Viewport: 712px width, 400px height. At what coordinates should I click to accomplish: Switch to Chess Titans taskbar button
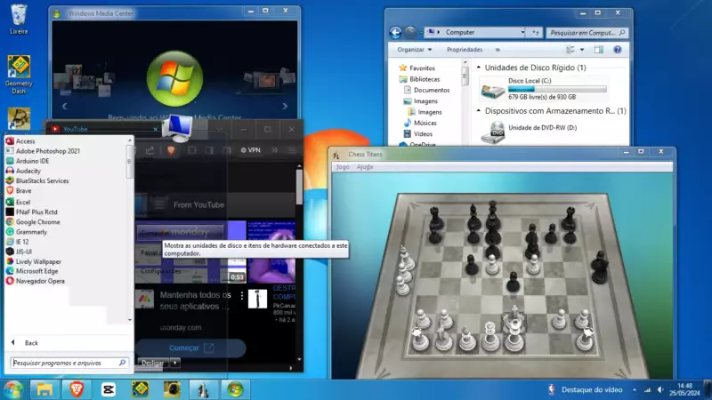click(x=204, y=389)
